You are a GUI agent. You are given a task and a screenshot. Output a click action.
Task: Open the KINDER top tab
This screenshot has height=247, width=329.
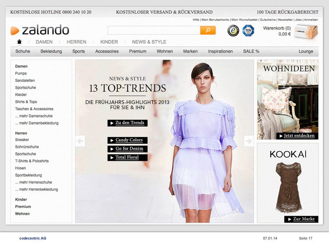click(x=109, y=42)
